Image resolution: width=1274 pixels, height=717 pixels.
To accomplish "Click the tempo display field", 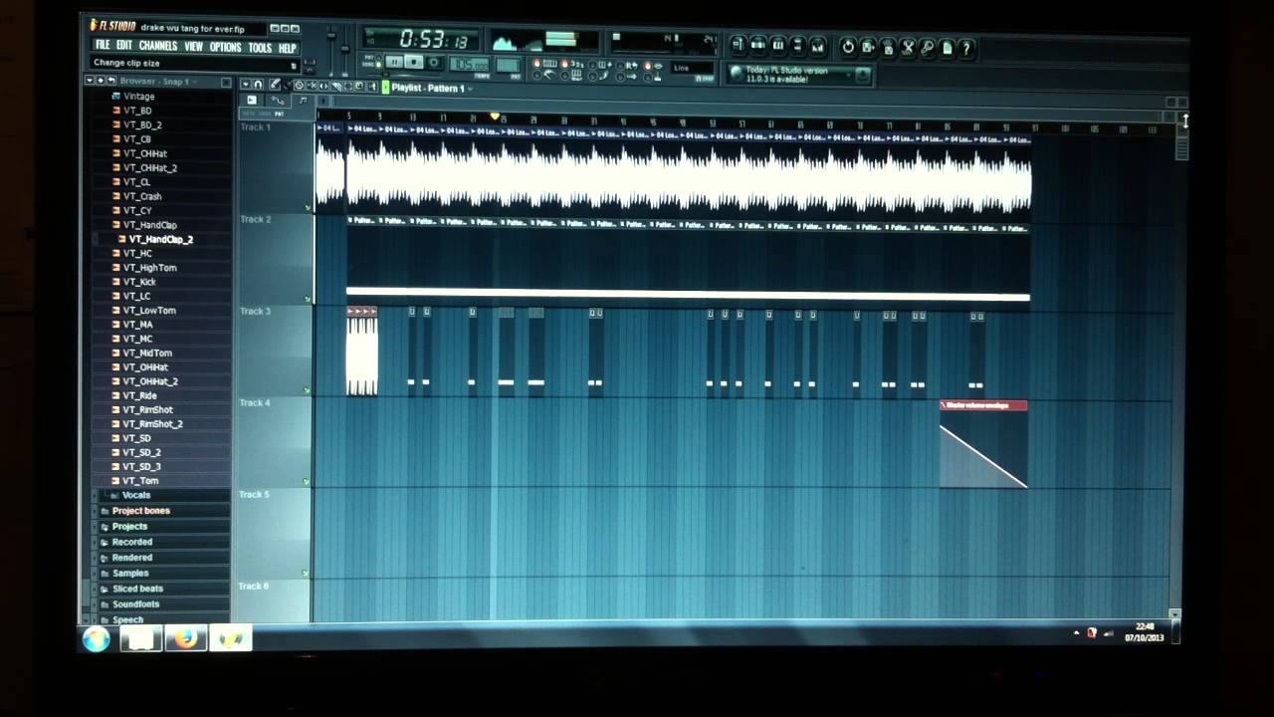I will (x=469, y=64).
